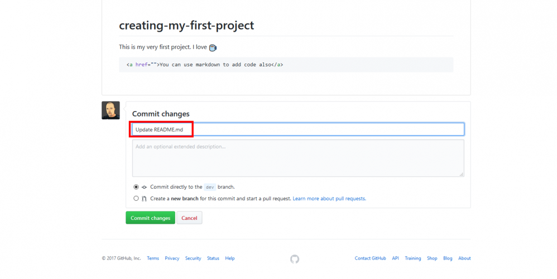Click the coffee mug emoji in preview
The height and width of the screenshot is (279, 557).
[x=213, y=47]
